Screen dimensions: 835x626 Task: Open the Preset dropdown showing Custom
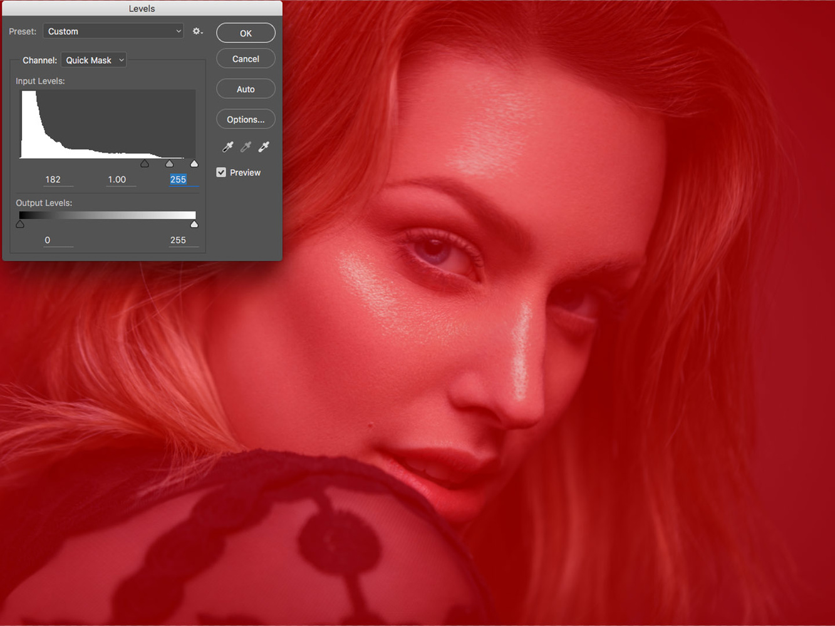point(113,31)
